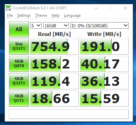
Task: Select the 754.9 sequential read result
Action: [54, 47]
